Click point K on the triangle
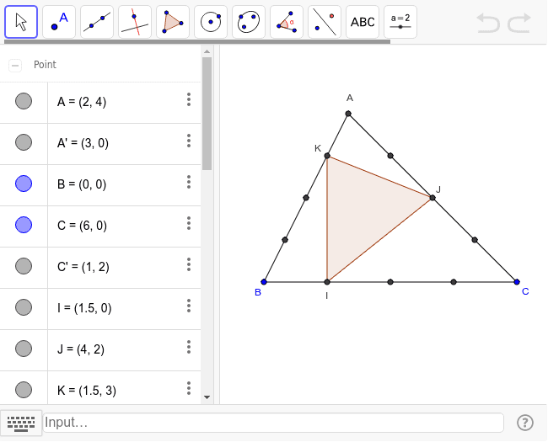Image resolution: width=548 pixels, height=442 pixels. click(327, 156)
